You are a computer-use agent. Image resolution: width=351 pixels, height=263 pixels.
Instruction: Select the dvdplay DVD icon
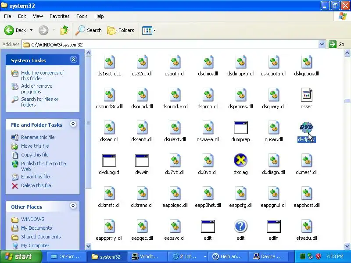pos(306,128)
